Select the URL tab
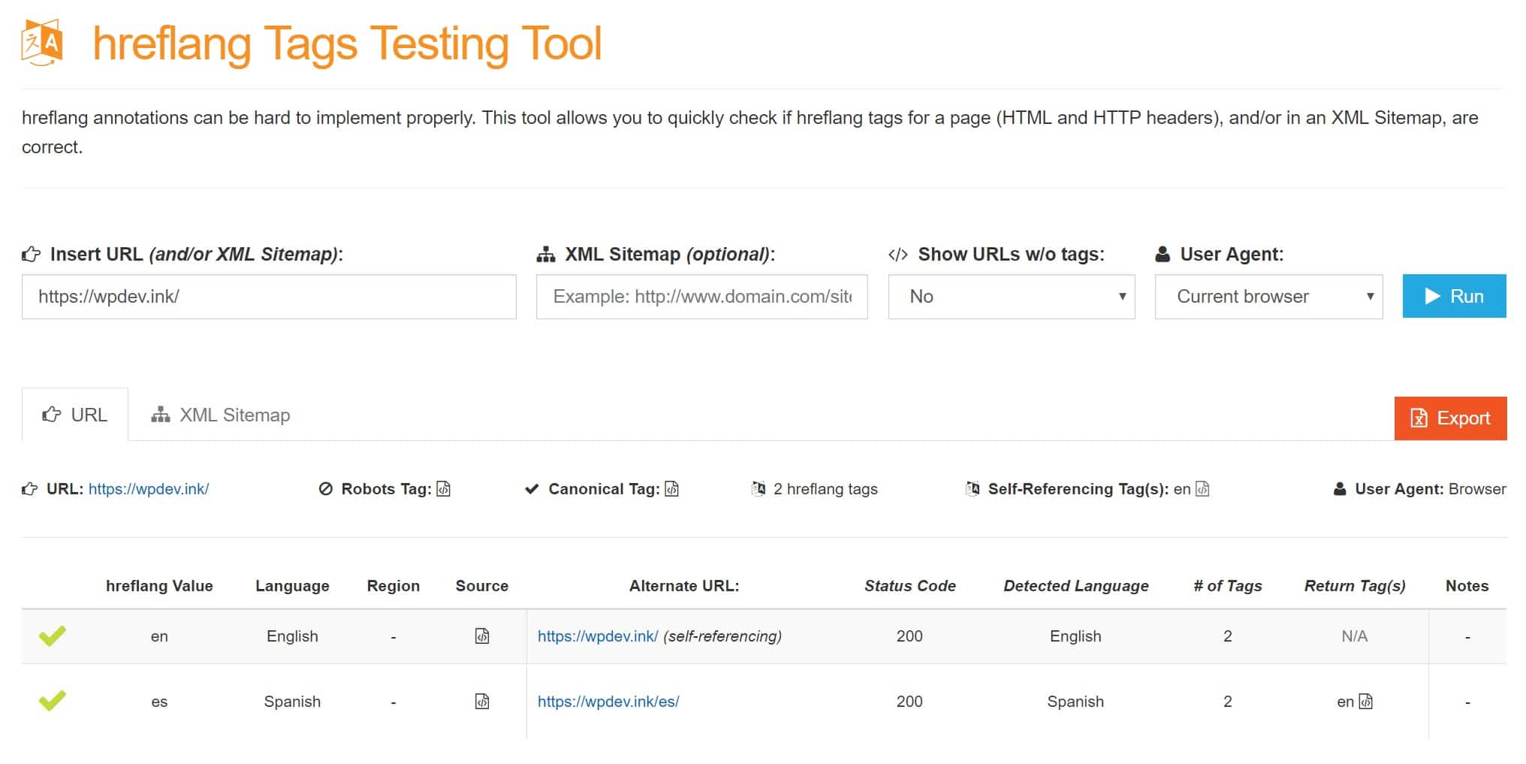This screenshot has width=1526, height=764. tap(75, 414)
